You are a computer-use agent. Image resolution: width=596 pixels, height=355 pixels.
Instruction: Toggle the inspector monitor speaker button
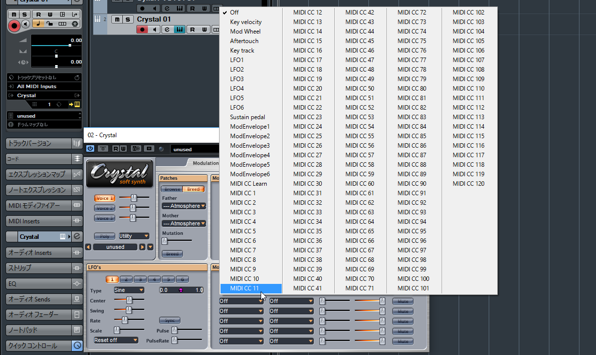[26, 24]
